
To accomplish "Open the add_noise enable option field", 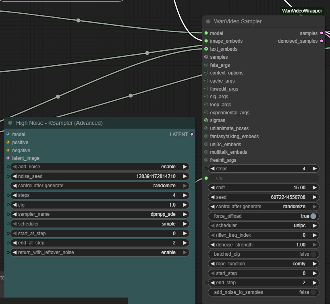I will tap(100, 167).
